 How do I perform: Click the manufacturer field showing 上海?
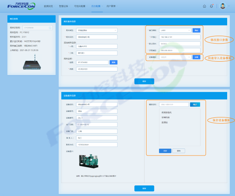97,131
